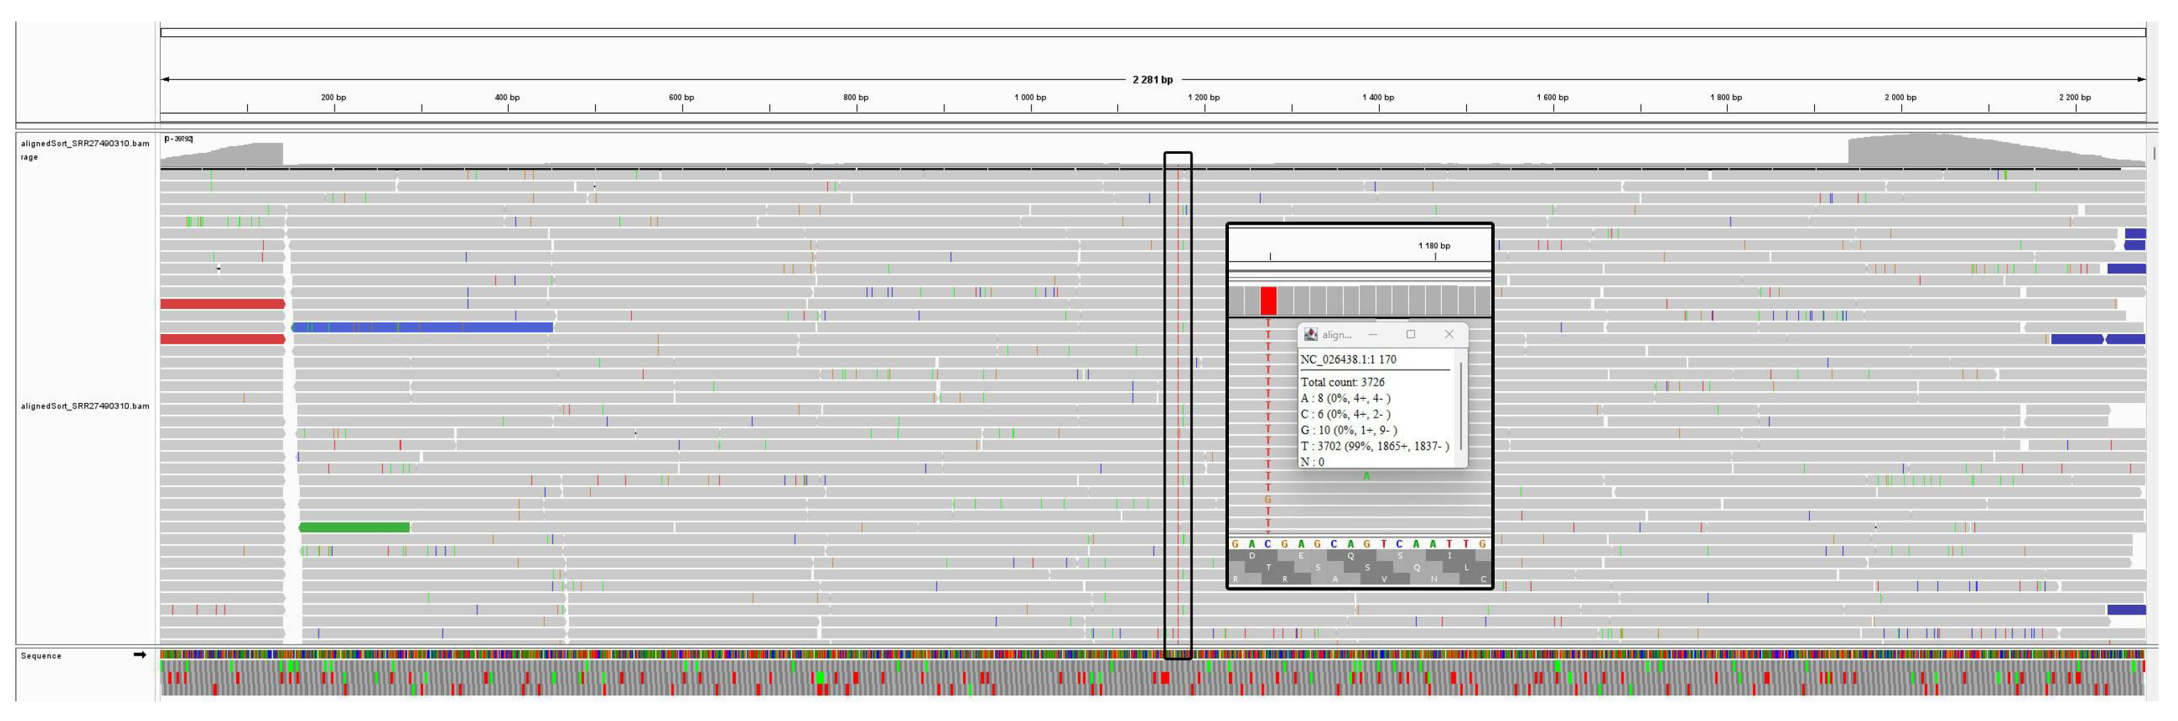Maximize the allele count popup window

[x=1410, y=335]
